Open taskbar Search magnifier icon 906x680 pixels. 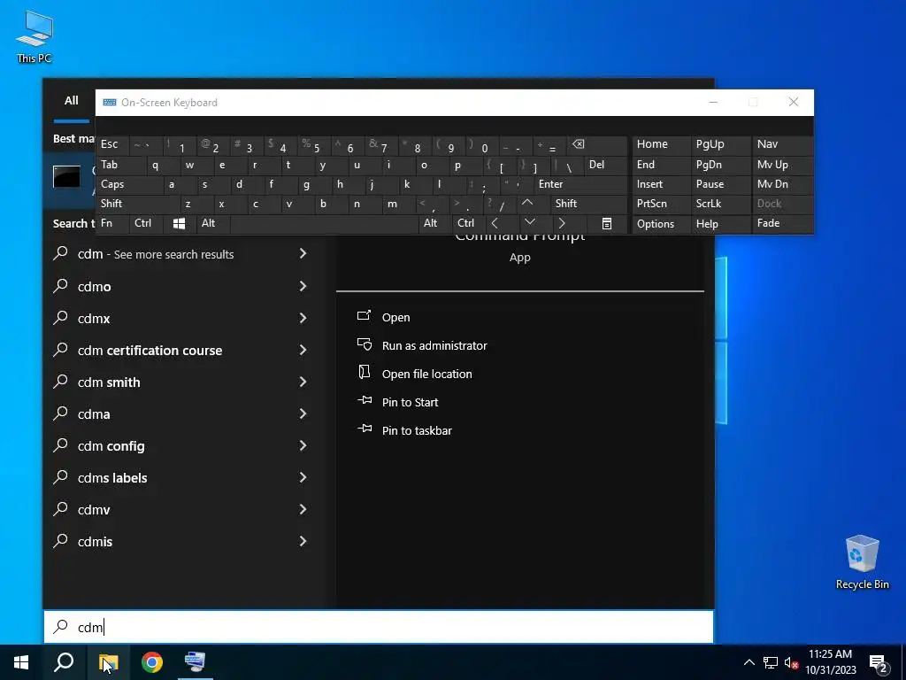(64, 662)
